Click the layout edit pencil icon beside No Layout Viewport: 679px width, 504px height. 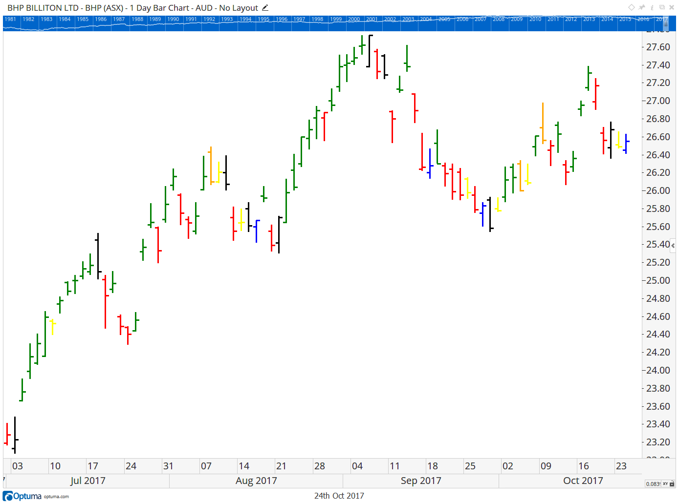point(264,8)
